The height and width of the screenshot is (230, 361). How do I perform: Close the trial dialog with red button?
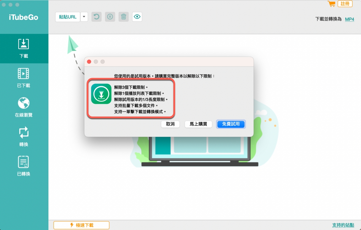pos(89,62)
